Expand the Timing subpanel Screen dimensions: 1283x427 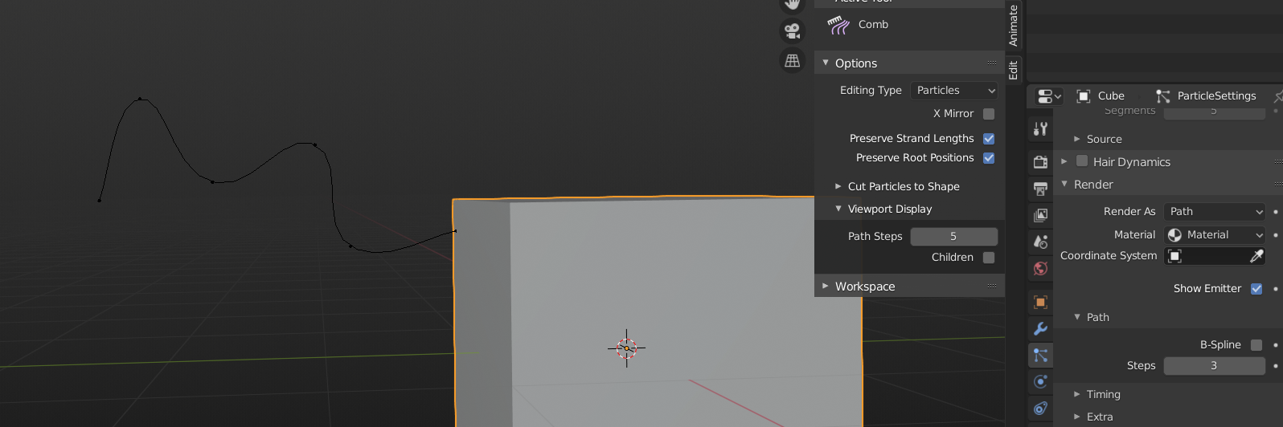(1077, 394)
